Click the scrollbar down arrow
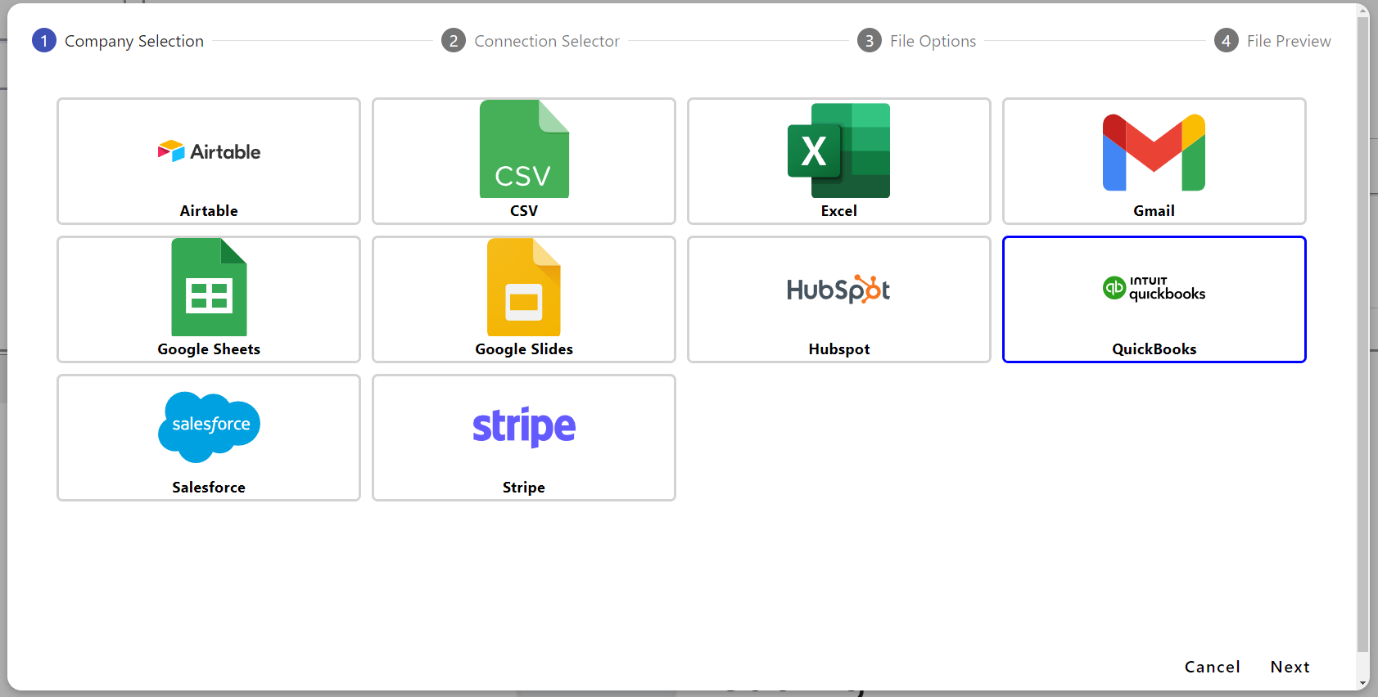This screenshot has width=1378, height=697. click(x=1363, y=683)
